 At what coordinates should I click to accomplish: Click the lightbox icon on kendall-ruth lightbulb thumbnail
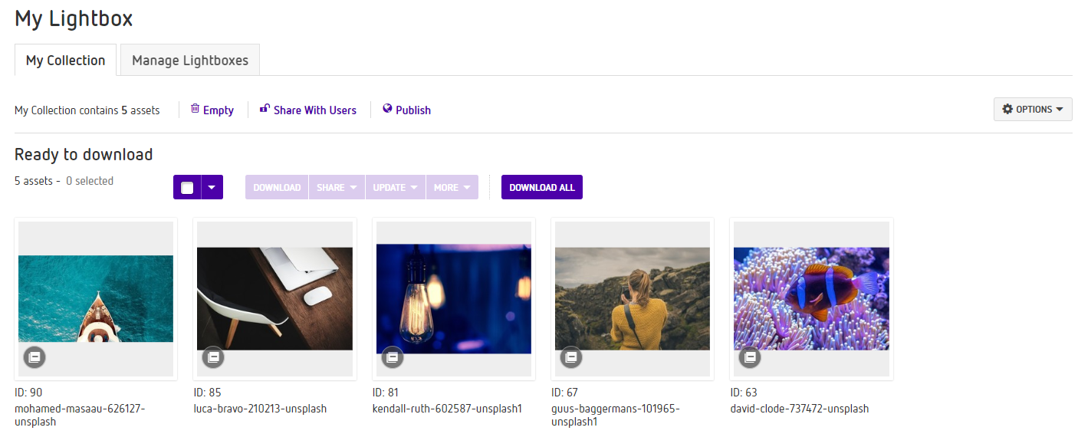pyautogui.click(x=393, y=357)
